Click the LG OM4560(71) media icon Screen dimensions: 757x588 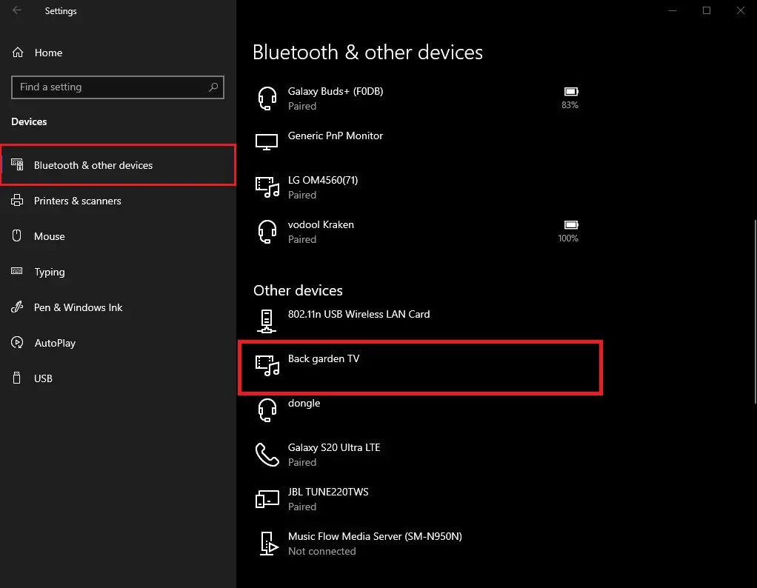point(267,187)
